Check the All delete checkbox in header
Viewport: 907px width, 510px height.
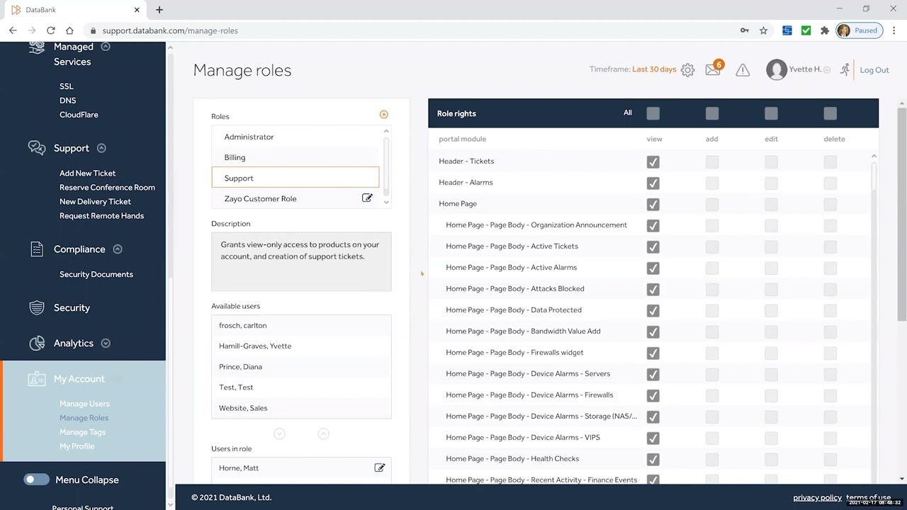pos(830,113)
